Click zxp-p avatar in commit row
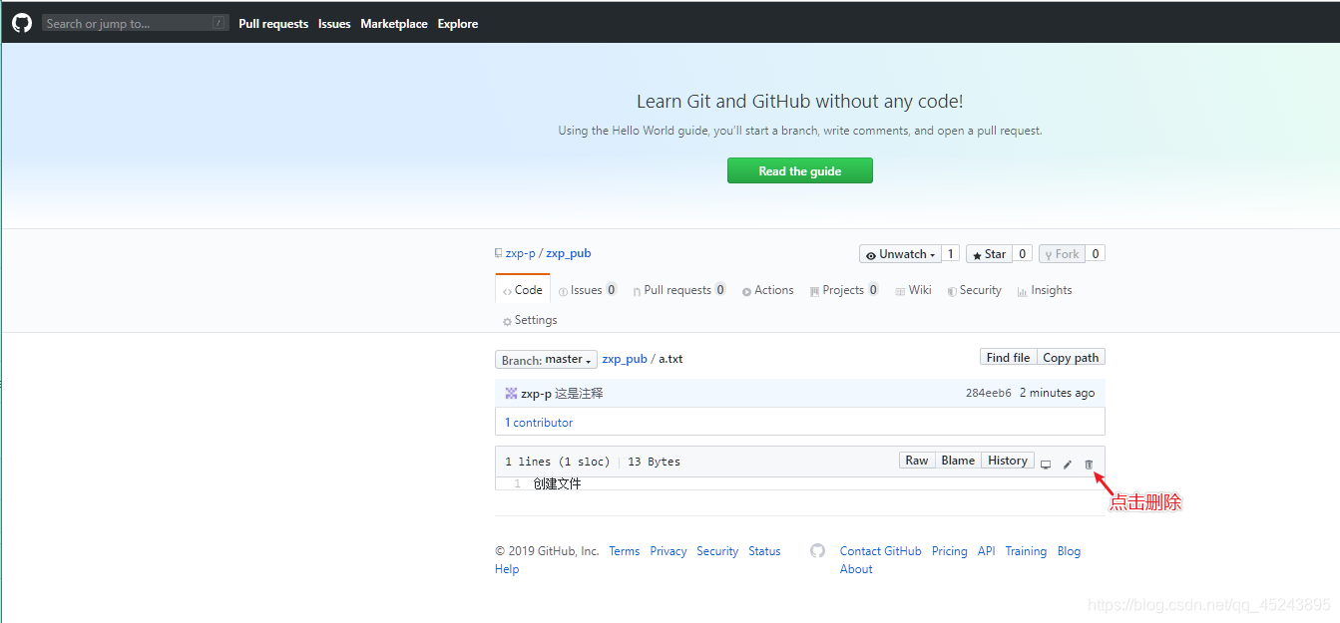The width and height of the screenshot is (1340, 623). [x=511, y=393]
